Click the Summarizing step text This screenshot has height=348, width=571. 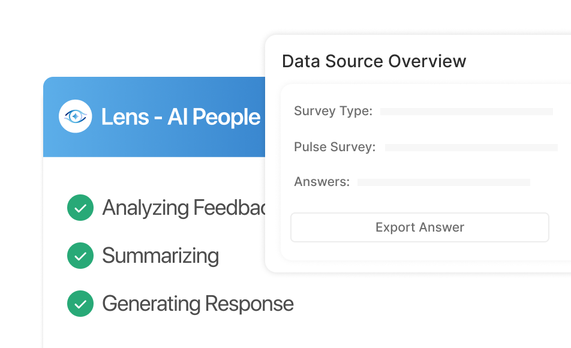tap(161, 256)
